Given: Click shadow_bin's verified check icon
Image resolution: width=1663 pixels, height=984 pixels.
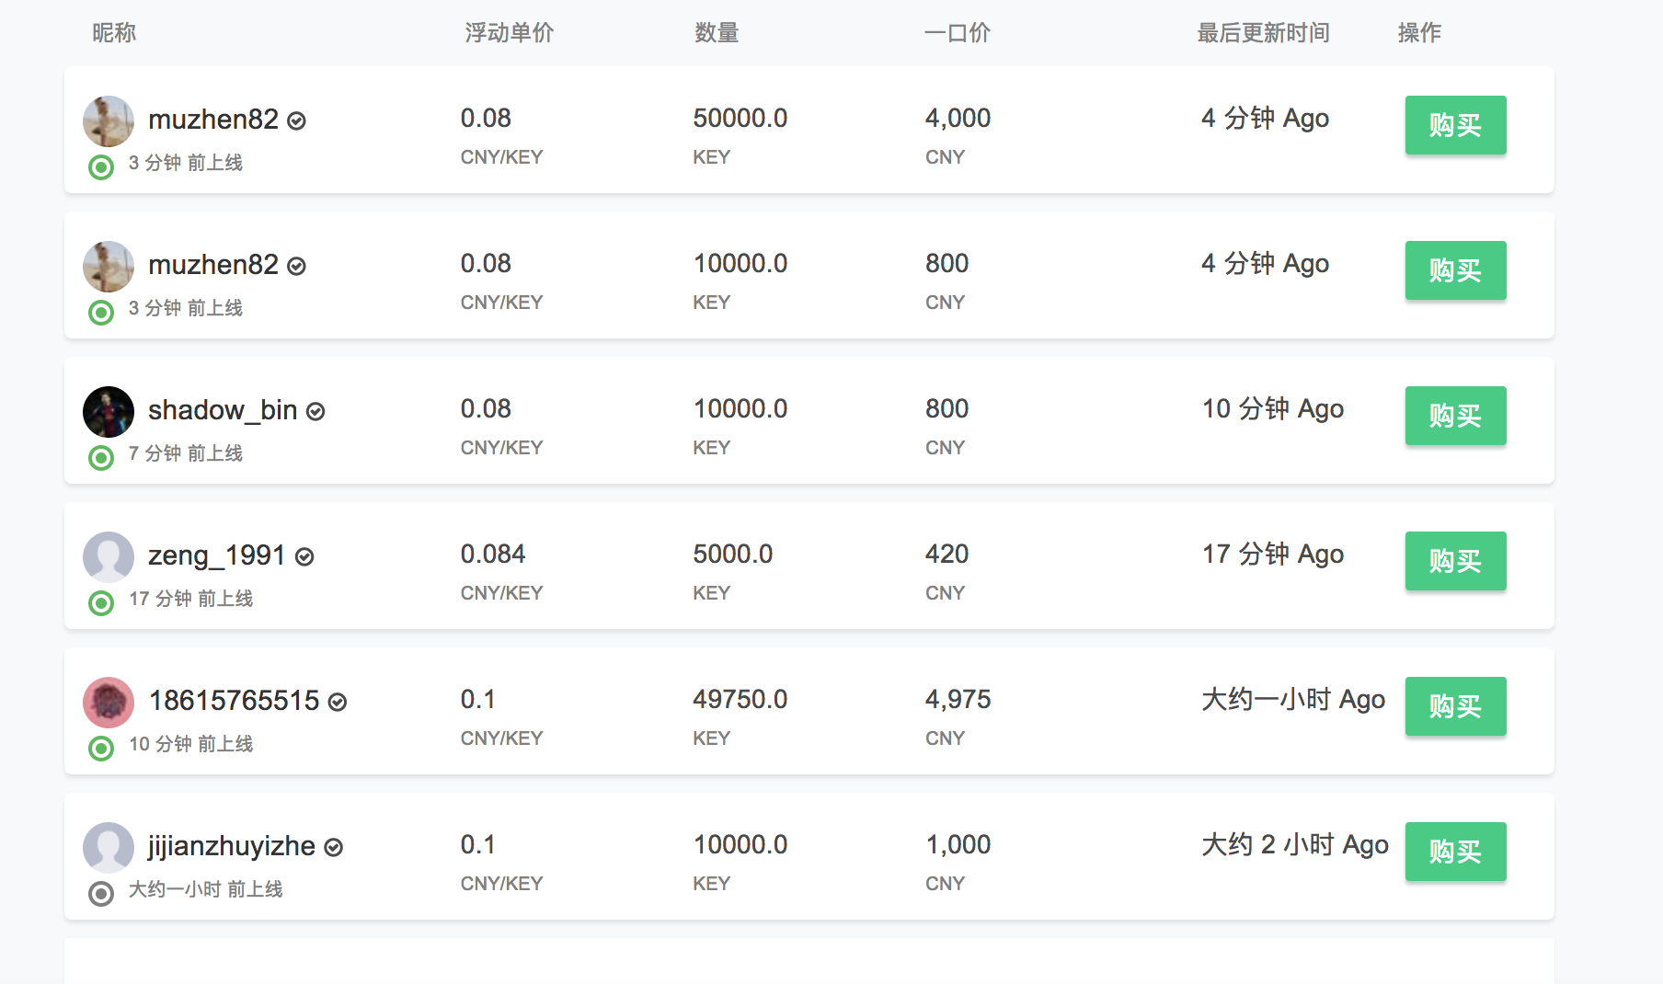Looking at the screenshot, I should point(315,411).
